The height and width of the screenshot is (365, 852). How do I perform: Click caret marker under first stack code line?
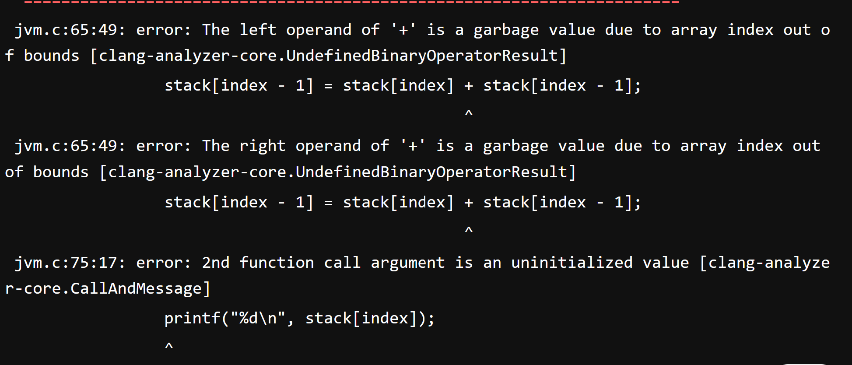tap(469, 114)
